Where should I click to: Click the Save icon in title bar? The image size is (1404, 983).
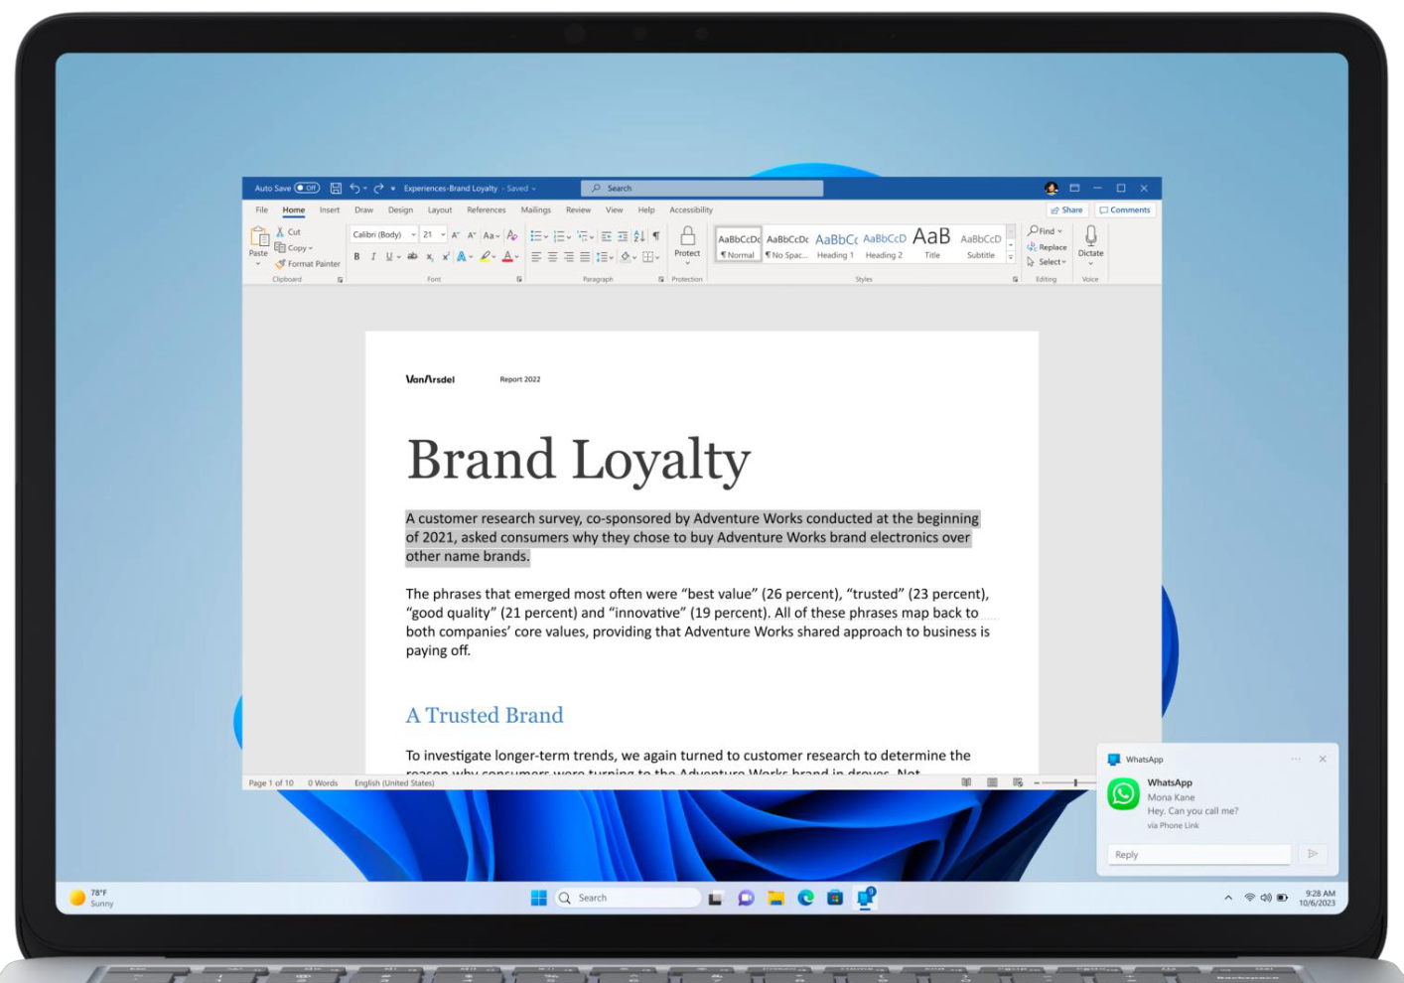click(336, 188)
